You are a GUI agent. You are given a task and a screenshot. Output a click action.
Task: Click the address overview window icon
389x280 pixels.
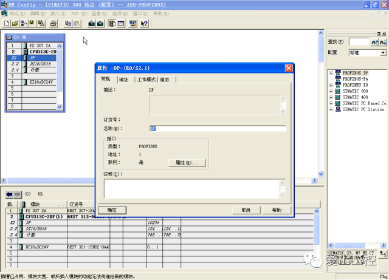tap(121, 24)
